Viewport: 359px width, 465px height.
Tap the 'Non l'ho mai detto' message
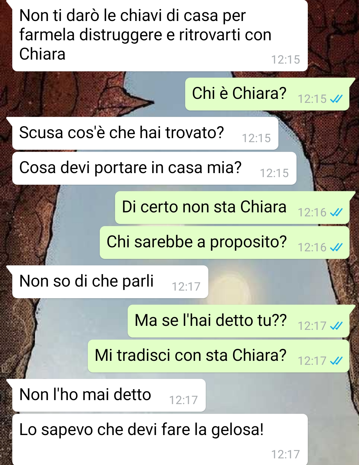coord(109,395)
